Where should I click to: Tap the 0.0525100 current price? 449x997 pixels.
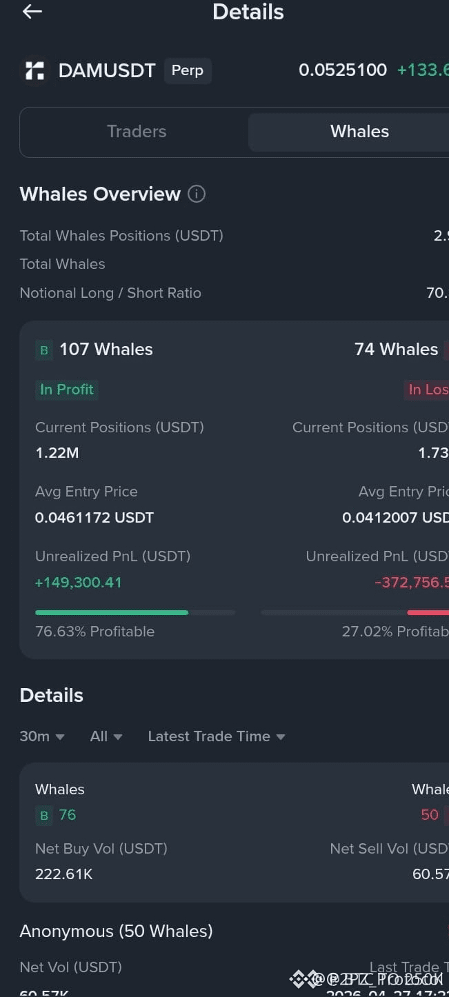343,70
